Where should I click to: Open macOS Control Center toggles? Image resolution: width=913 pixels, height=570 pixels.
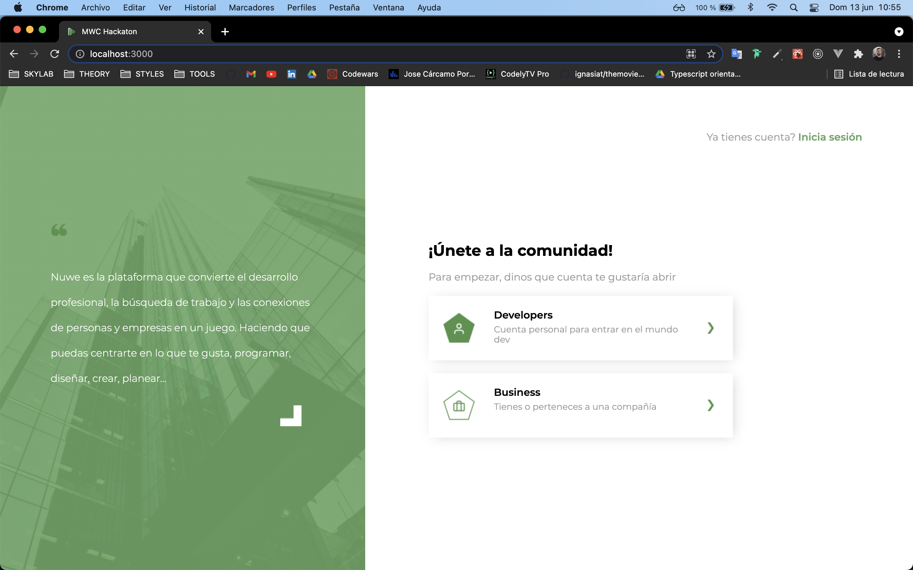(x=814, y=8)
